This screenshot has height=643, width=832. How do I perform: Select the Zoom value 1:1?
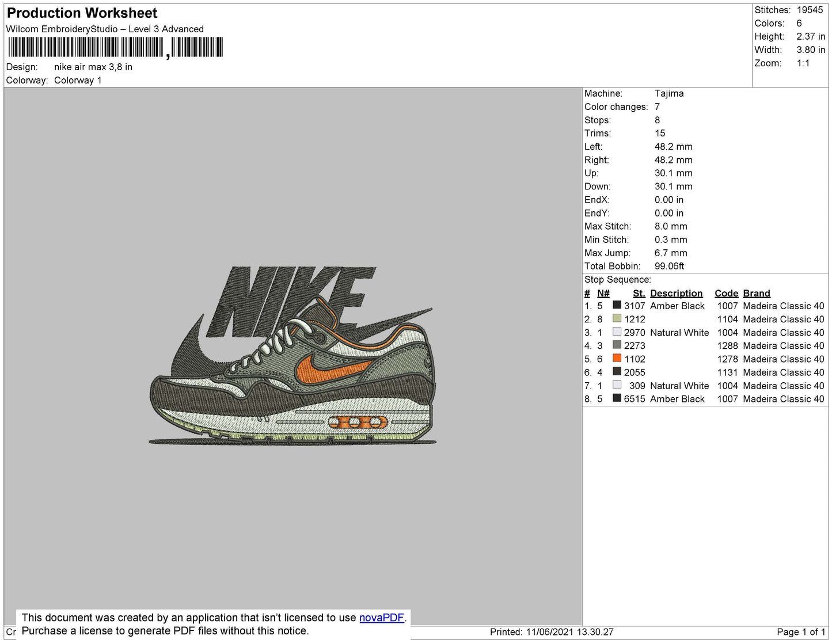click(x=803, y=63)
